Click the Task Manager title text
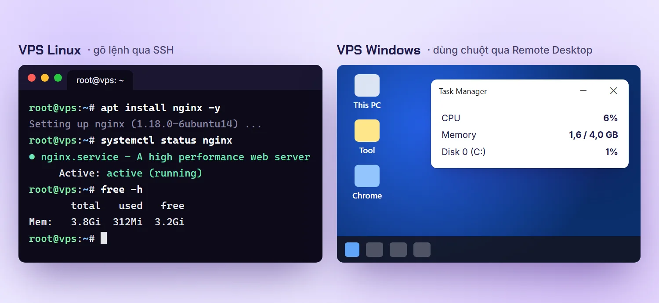The image size is (659, 303). [x=463, y=91]
